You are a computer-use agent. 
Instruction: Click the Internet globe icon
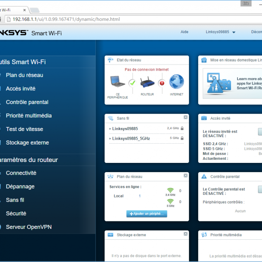(176, 82)
